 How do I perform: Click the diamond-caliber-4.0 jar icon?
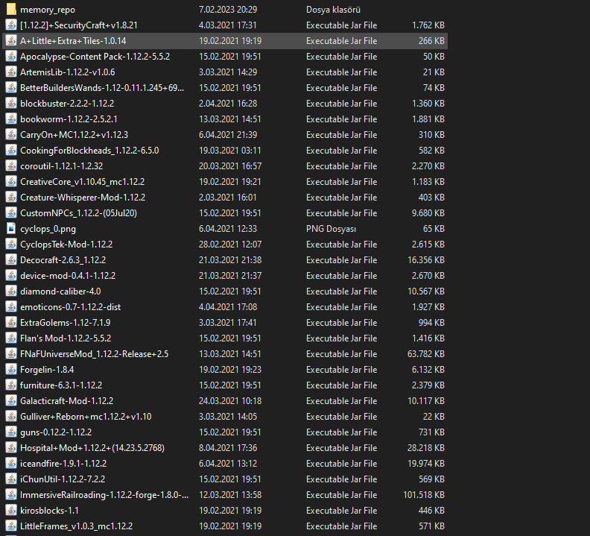(11, 291)
